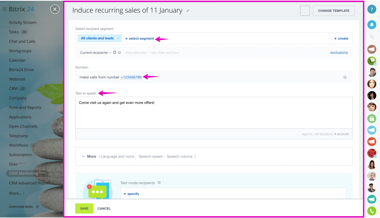Open Telephony menu item
The width and height of the screenshot is (380, 218).
pyautogui.click(x=19, y=136)
